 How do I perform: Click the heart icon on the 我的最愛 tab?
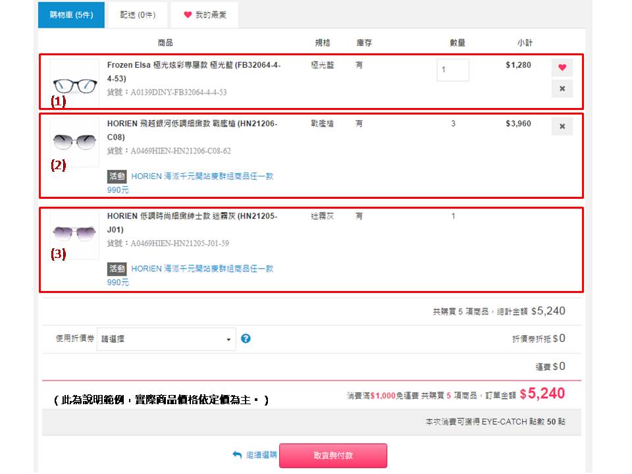click(189, 14)
